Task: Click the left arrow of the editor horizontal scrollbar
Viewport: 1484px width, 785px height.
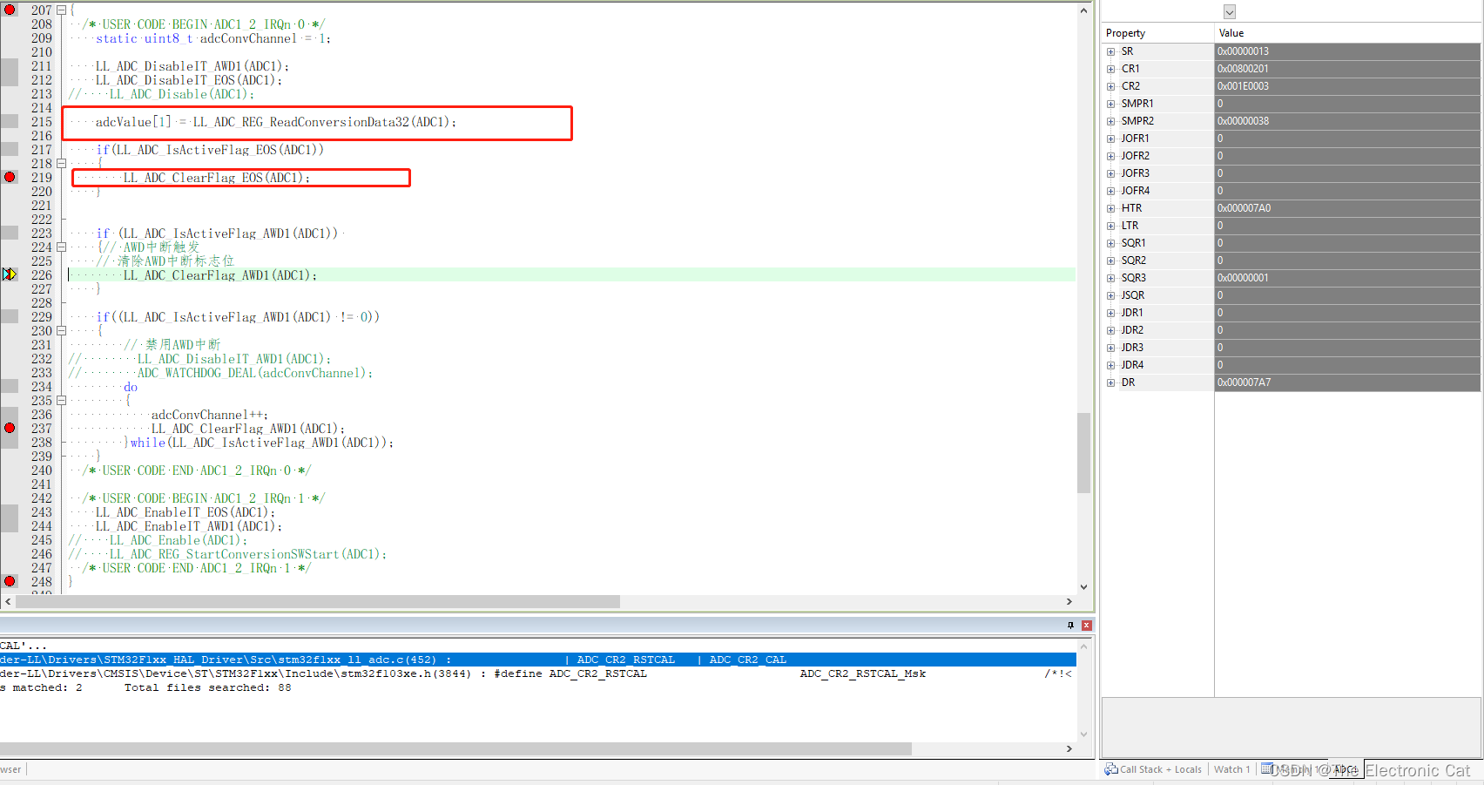Action: pyautogui.click(x=8, y=602)
